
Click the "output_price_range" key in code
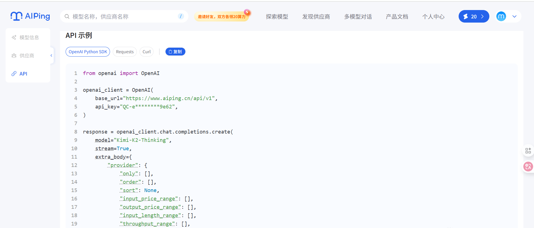pos(150,207)
